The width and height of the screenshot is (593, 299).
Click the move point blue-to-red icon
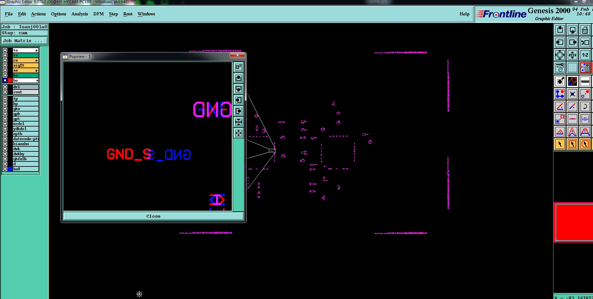coord(585,94)
